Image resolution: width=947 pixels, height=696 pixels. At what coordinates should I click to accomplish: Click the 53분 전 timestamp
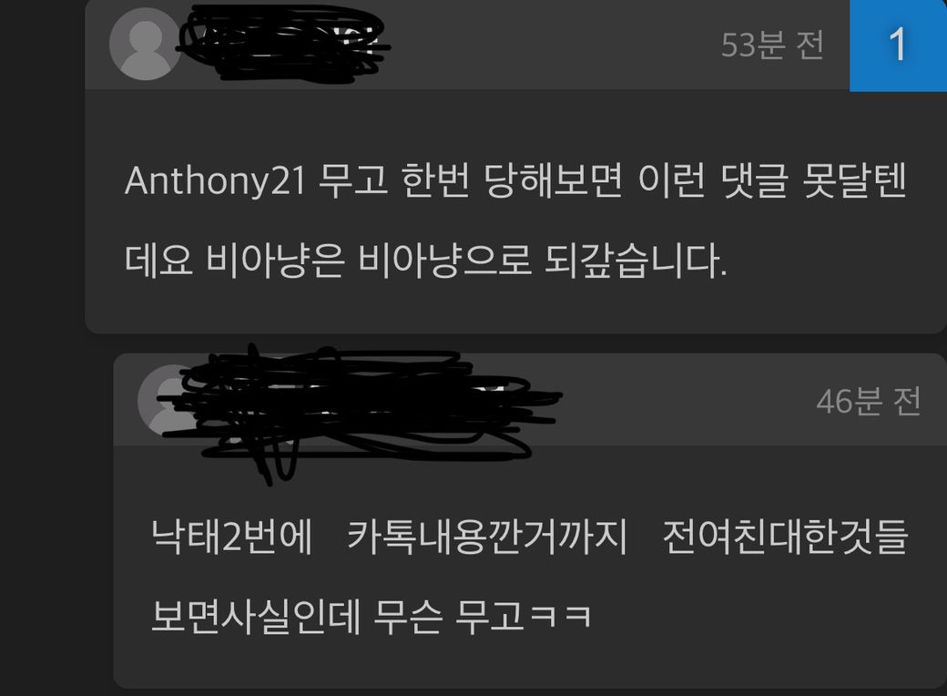coord(772,45)
